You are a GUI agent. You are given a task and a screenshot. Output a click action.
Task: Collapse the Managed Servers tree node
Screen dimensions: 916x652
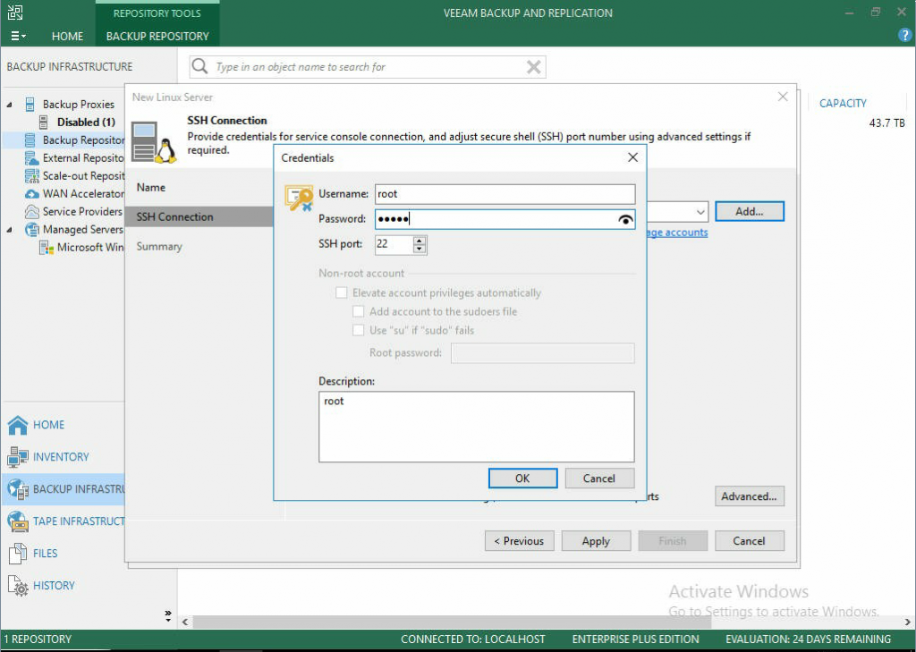(x=9, y=230)
